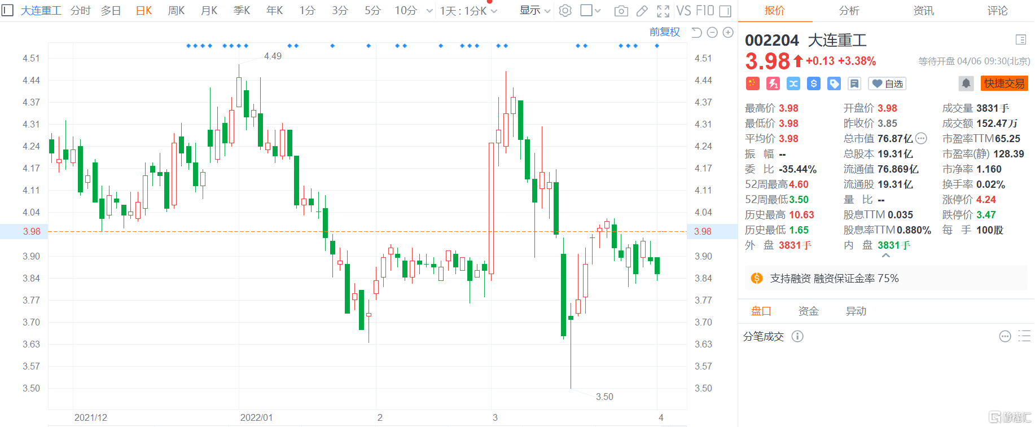Viewport: 1035px width, 427px height.
Task: Select the 年K yearly chart
Action: (275, 10)
